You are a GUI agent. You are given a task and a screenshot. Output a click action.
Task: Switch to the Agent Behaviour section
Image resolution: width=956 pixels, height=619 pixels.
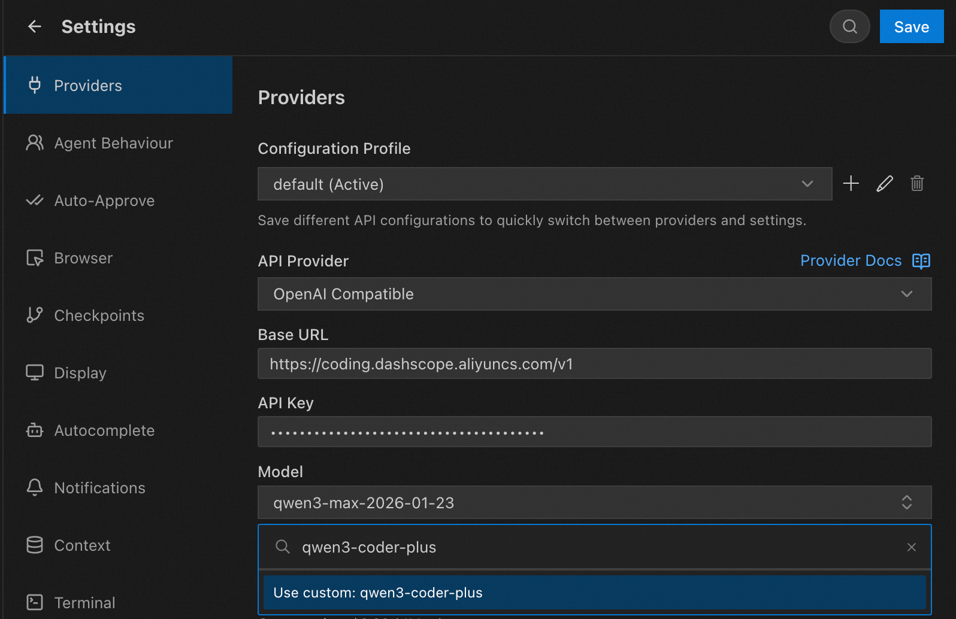tap(113, 143)
